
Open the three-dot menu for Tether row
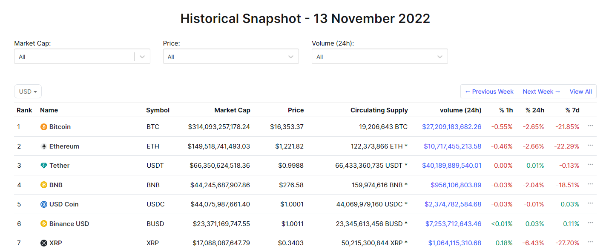pyautogui.click(x=590, y=165)
